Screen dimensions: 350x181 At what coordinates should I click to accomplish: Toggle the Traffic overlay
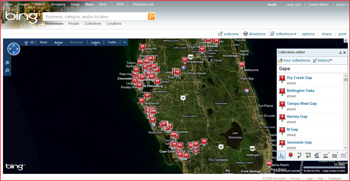(x=112, y=42)
